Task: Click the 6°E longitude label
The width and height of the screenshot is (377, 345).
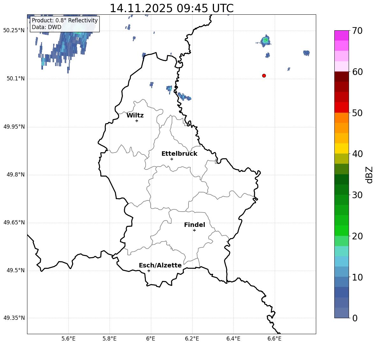Action: 151,339
